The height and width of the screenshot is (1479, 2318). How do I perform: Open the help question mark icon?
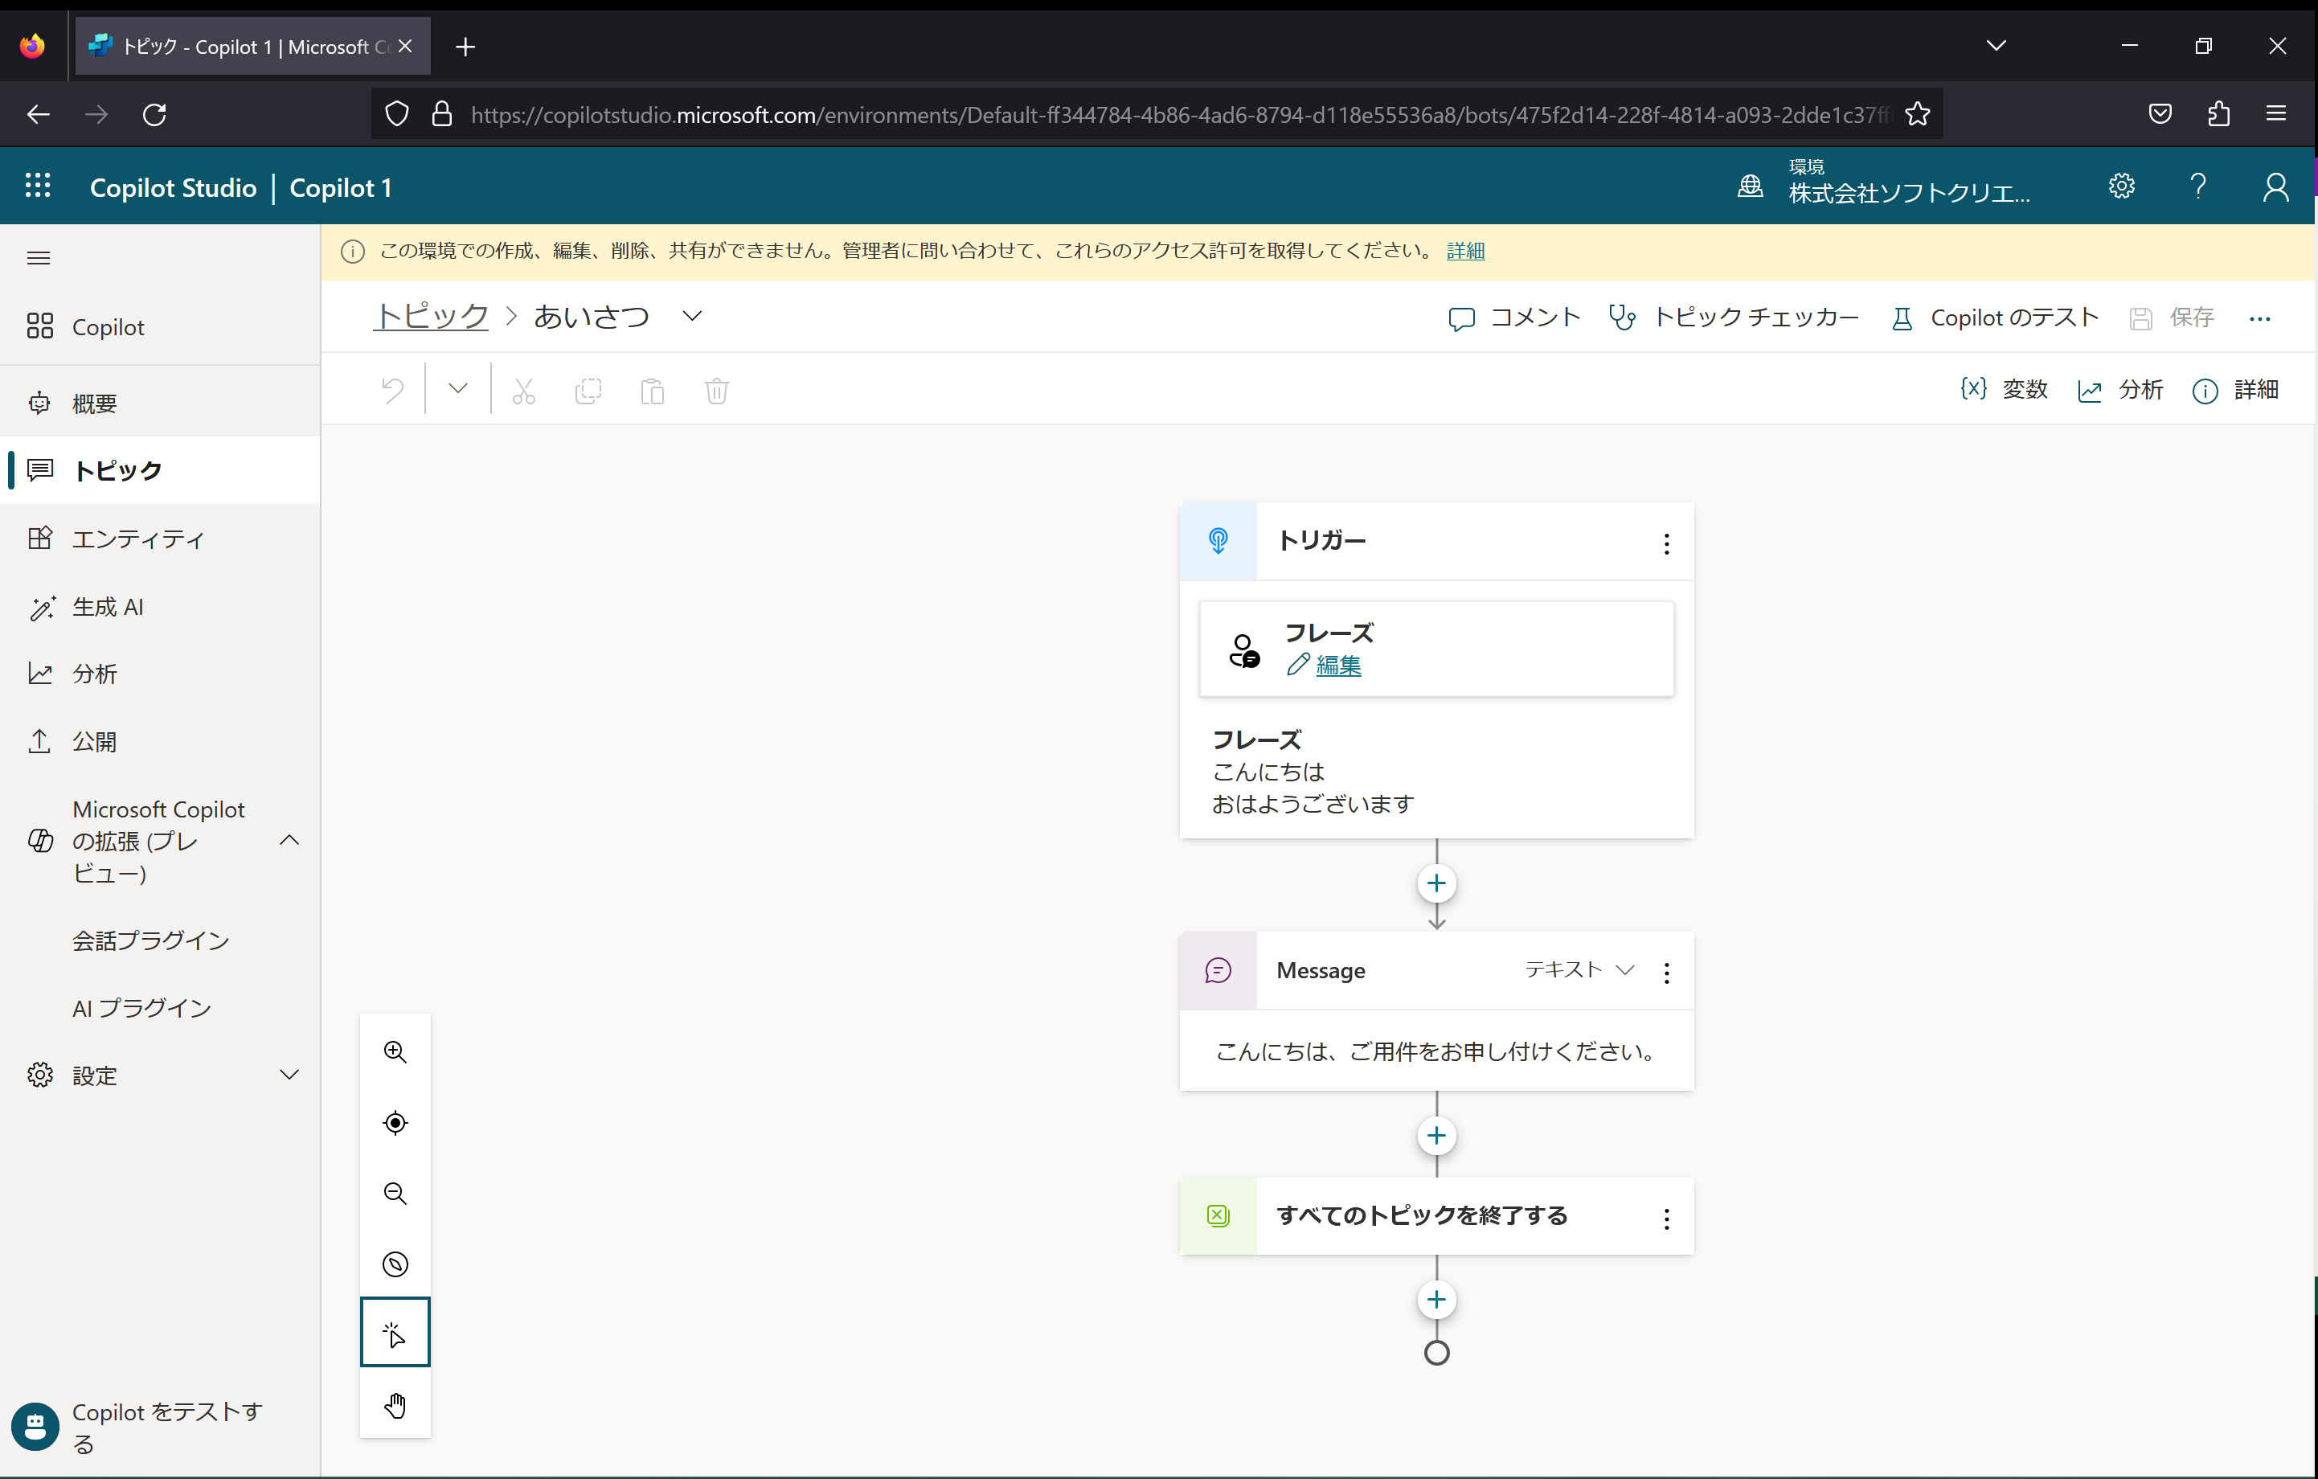tap(2197, 186)
